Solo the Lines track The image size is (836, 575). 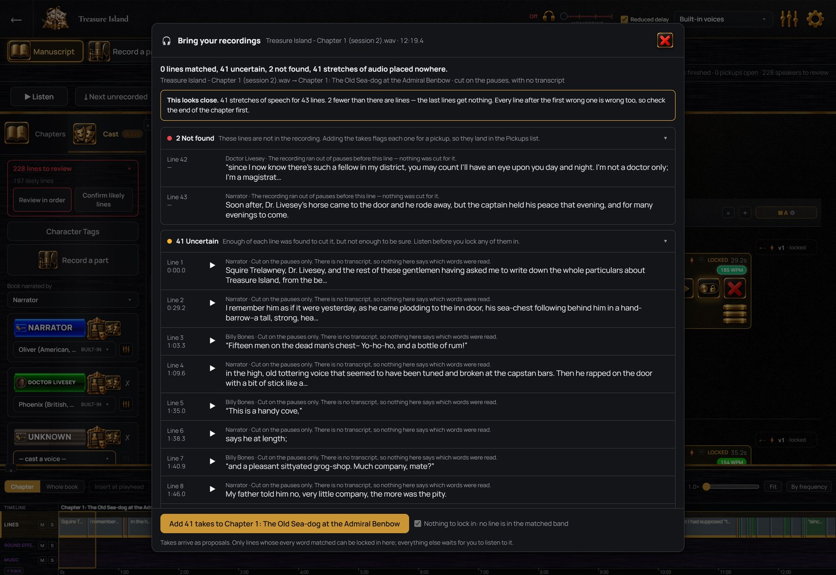pos(52,525)
